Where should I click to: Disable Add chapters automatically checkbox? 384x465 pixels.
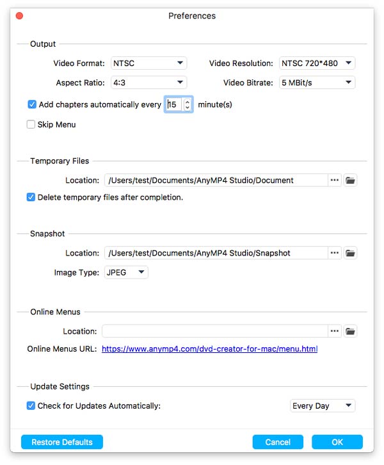[32, 104]
